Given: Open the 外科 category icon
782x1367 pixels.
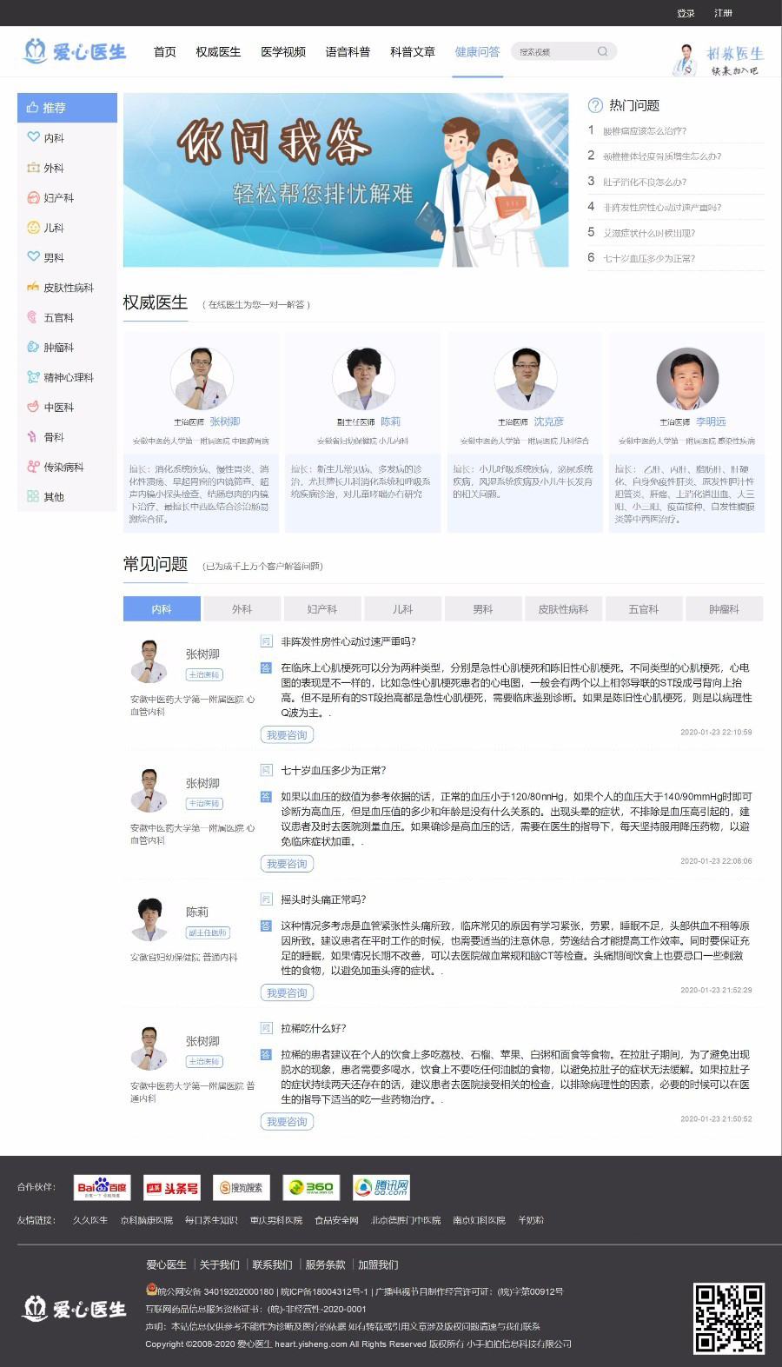Looking at the screenshot, I should coord(33,168).
